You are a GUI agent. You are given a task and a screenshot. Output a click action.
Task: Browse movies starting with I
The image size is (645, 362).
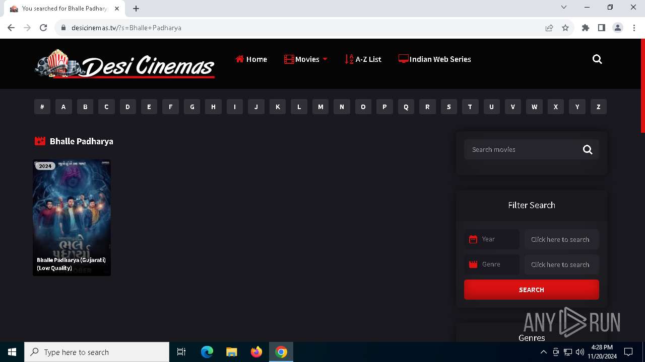click(235, 107)
